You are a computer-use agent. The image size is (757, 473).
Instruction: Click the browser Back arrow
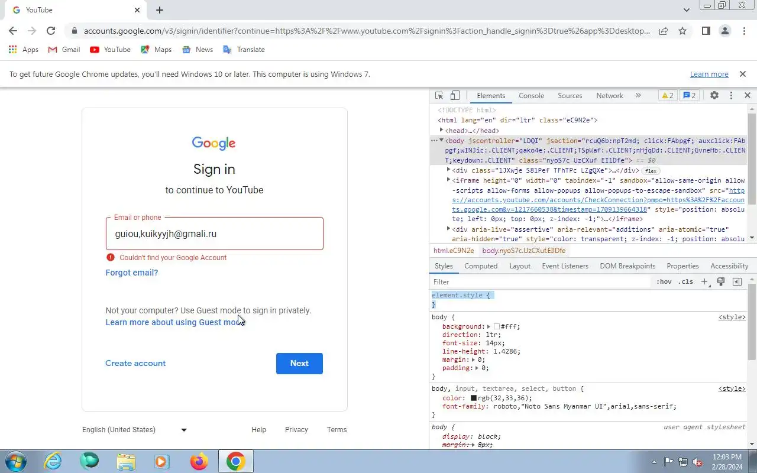point(13,31)
